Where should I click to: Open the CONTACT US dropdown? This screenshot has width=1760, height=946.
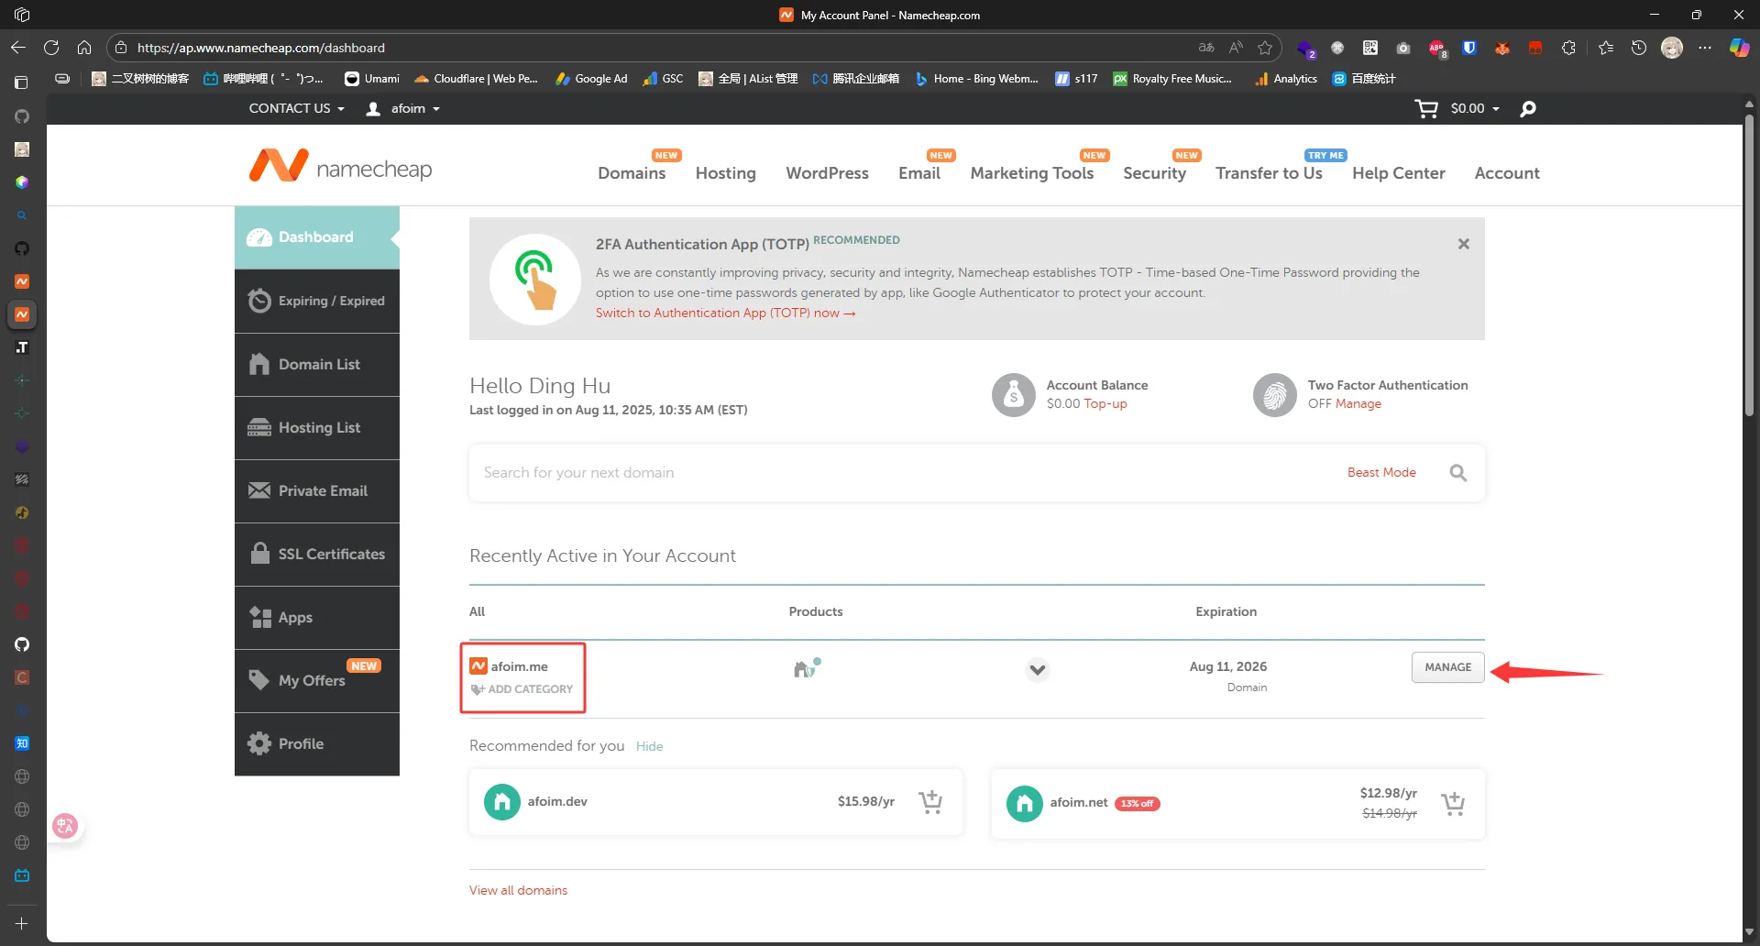pyautogui.click(x=296, y=108)
